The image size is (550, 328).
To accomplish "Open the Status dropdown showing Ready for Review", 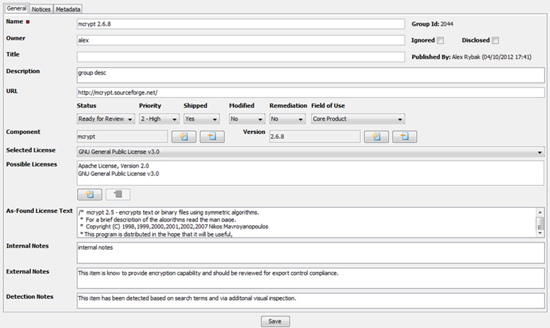I will coord(105,119).
